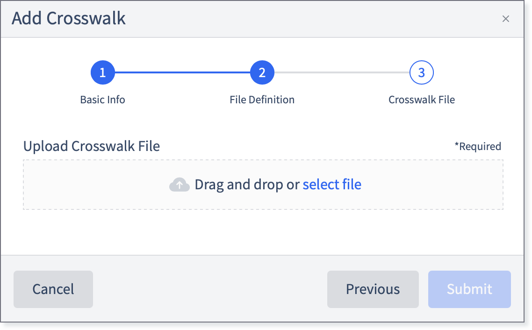Click the select file link
The width and height of the screenshot is (532, 330).
click(332, 185)
